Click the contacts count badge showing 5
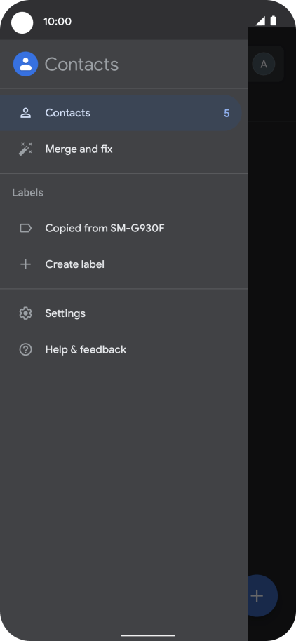Viewport: 296px width, 641px height. click(227, 113)
